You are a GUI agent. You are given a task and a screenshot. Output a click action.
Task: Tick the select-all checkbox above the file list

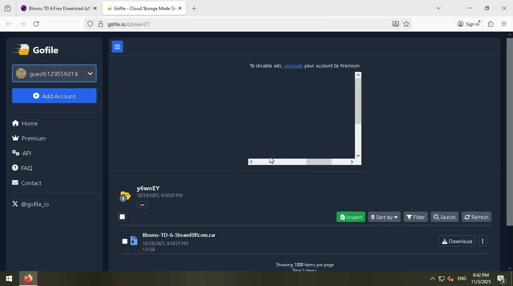pos(122,217)
